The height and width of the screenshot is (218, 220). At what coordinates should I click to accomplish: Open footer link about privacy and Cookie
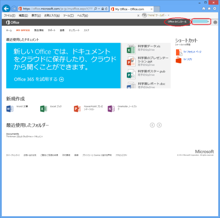pyautogui.click(x=97, y=155)
